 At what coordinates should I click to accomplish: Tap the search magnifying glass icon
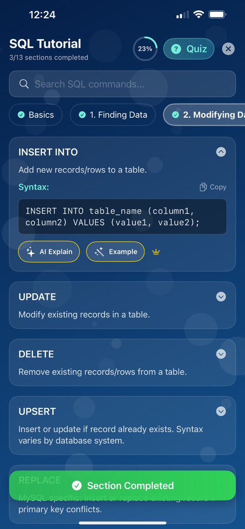click(x=24, y=84)
